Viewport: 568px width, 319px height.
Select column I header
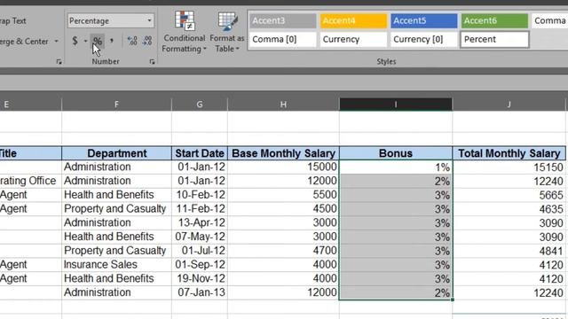click(x=396, y=105)
